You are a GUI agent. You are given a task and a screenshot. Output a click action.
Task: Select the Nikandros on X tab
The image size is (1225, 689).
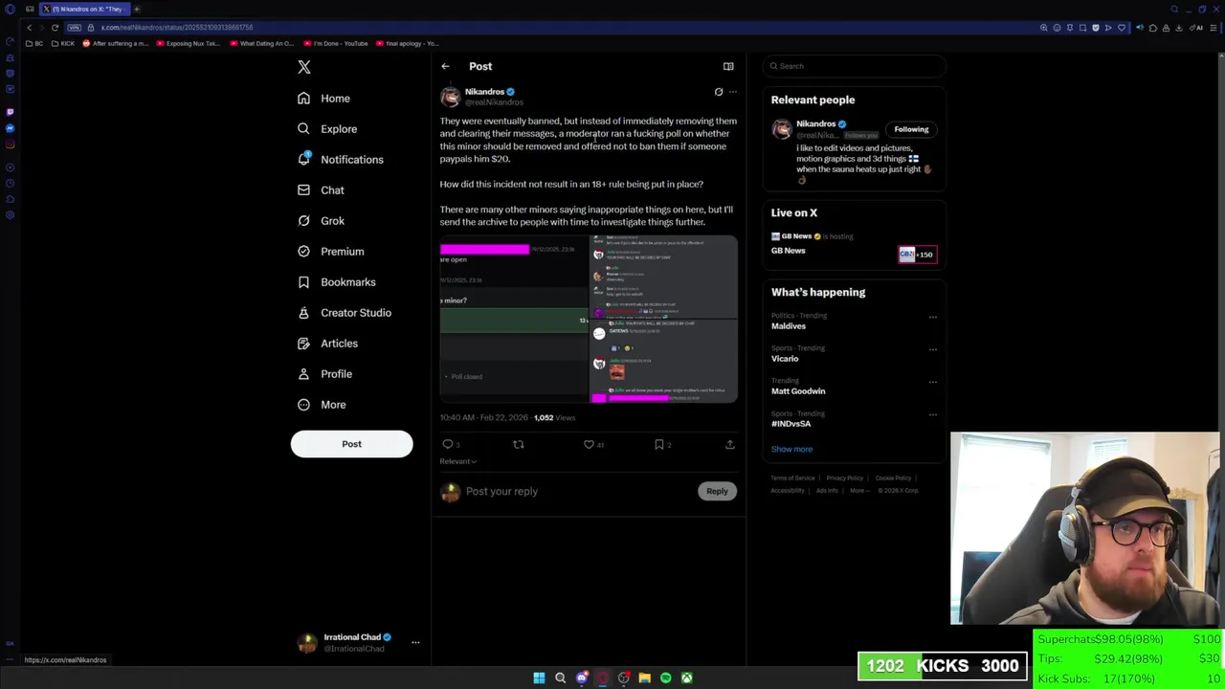pos(84,9)
